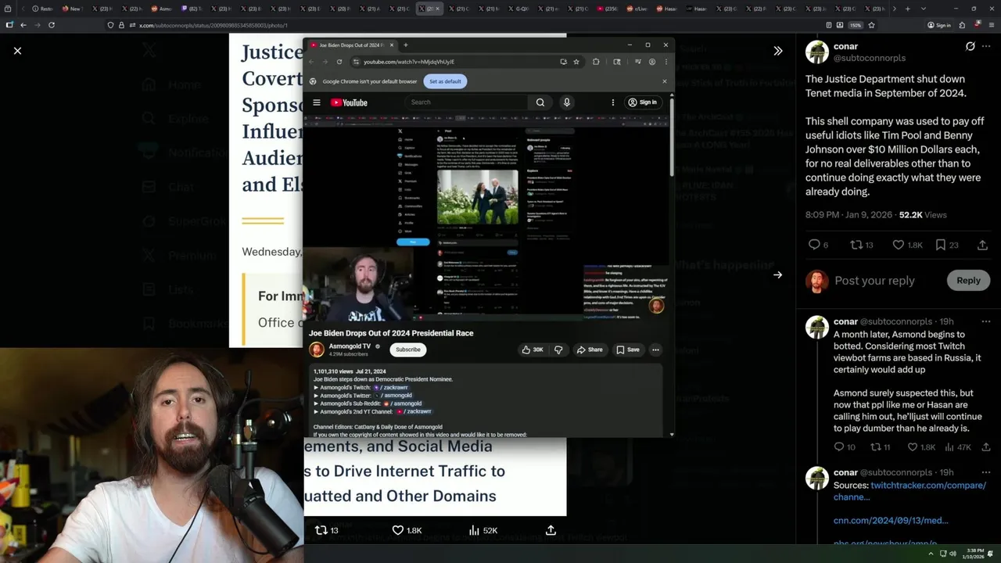Image resolution: width=1001 pixels, height=563 pixels.
Task: Open Chrome three-dot menu
Action: point(665,62)
